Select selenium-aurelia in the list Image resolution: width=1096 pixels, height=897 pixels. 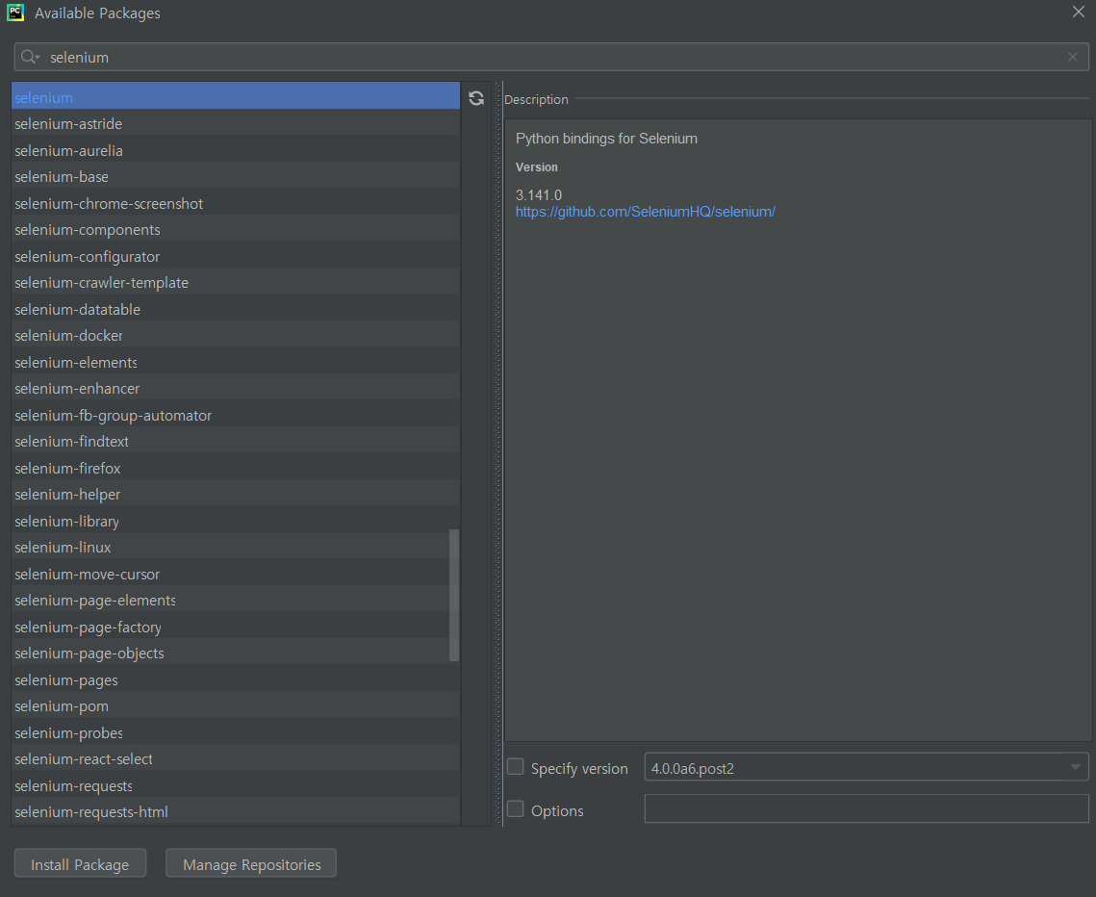(x=236, y=150)
